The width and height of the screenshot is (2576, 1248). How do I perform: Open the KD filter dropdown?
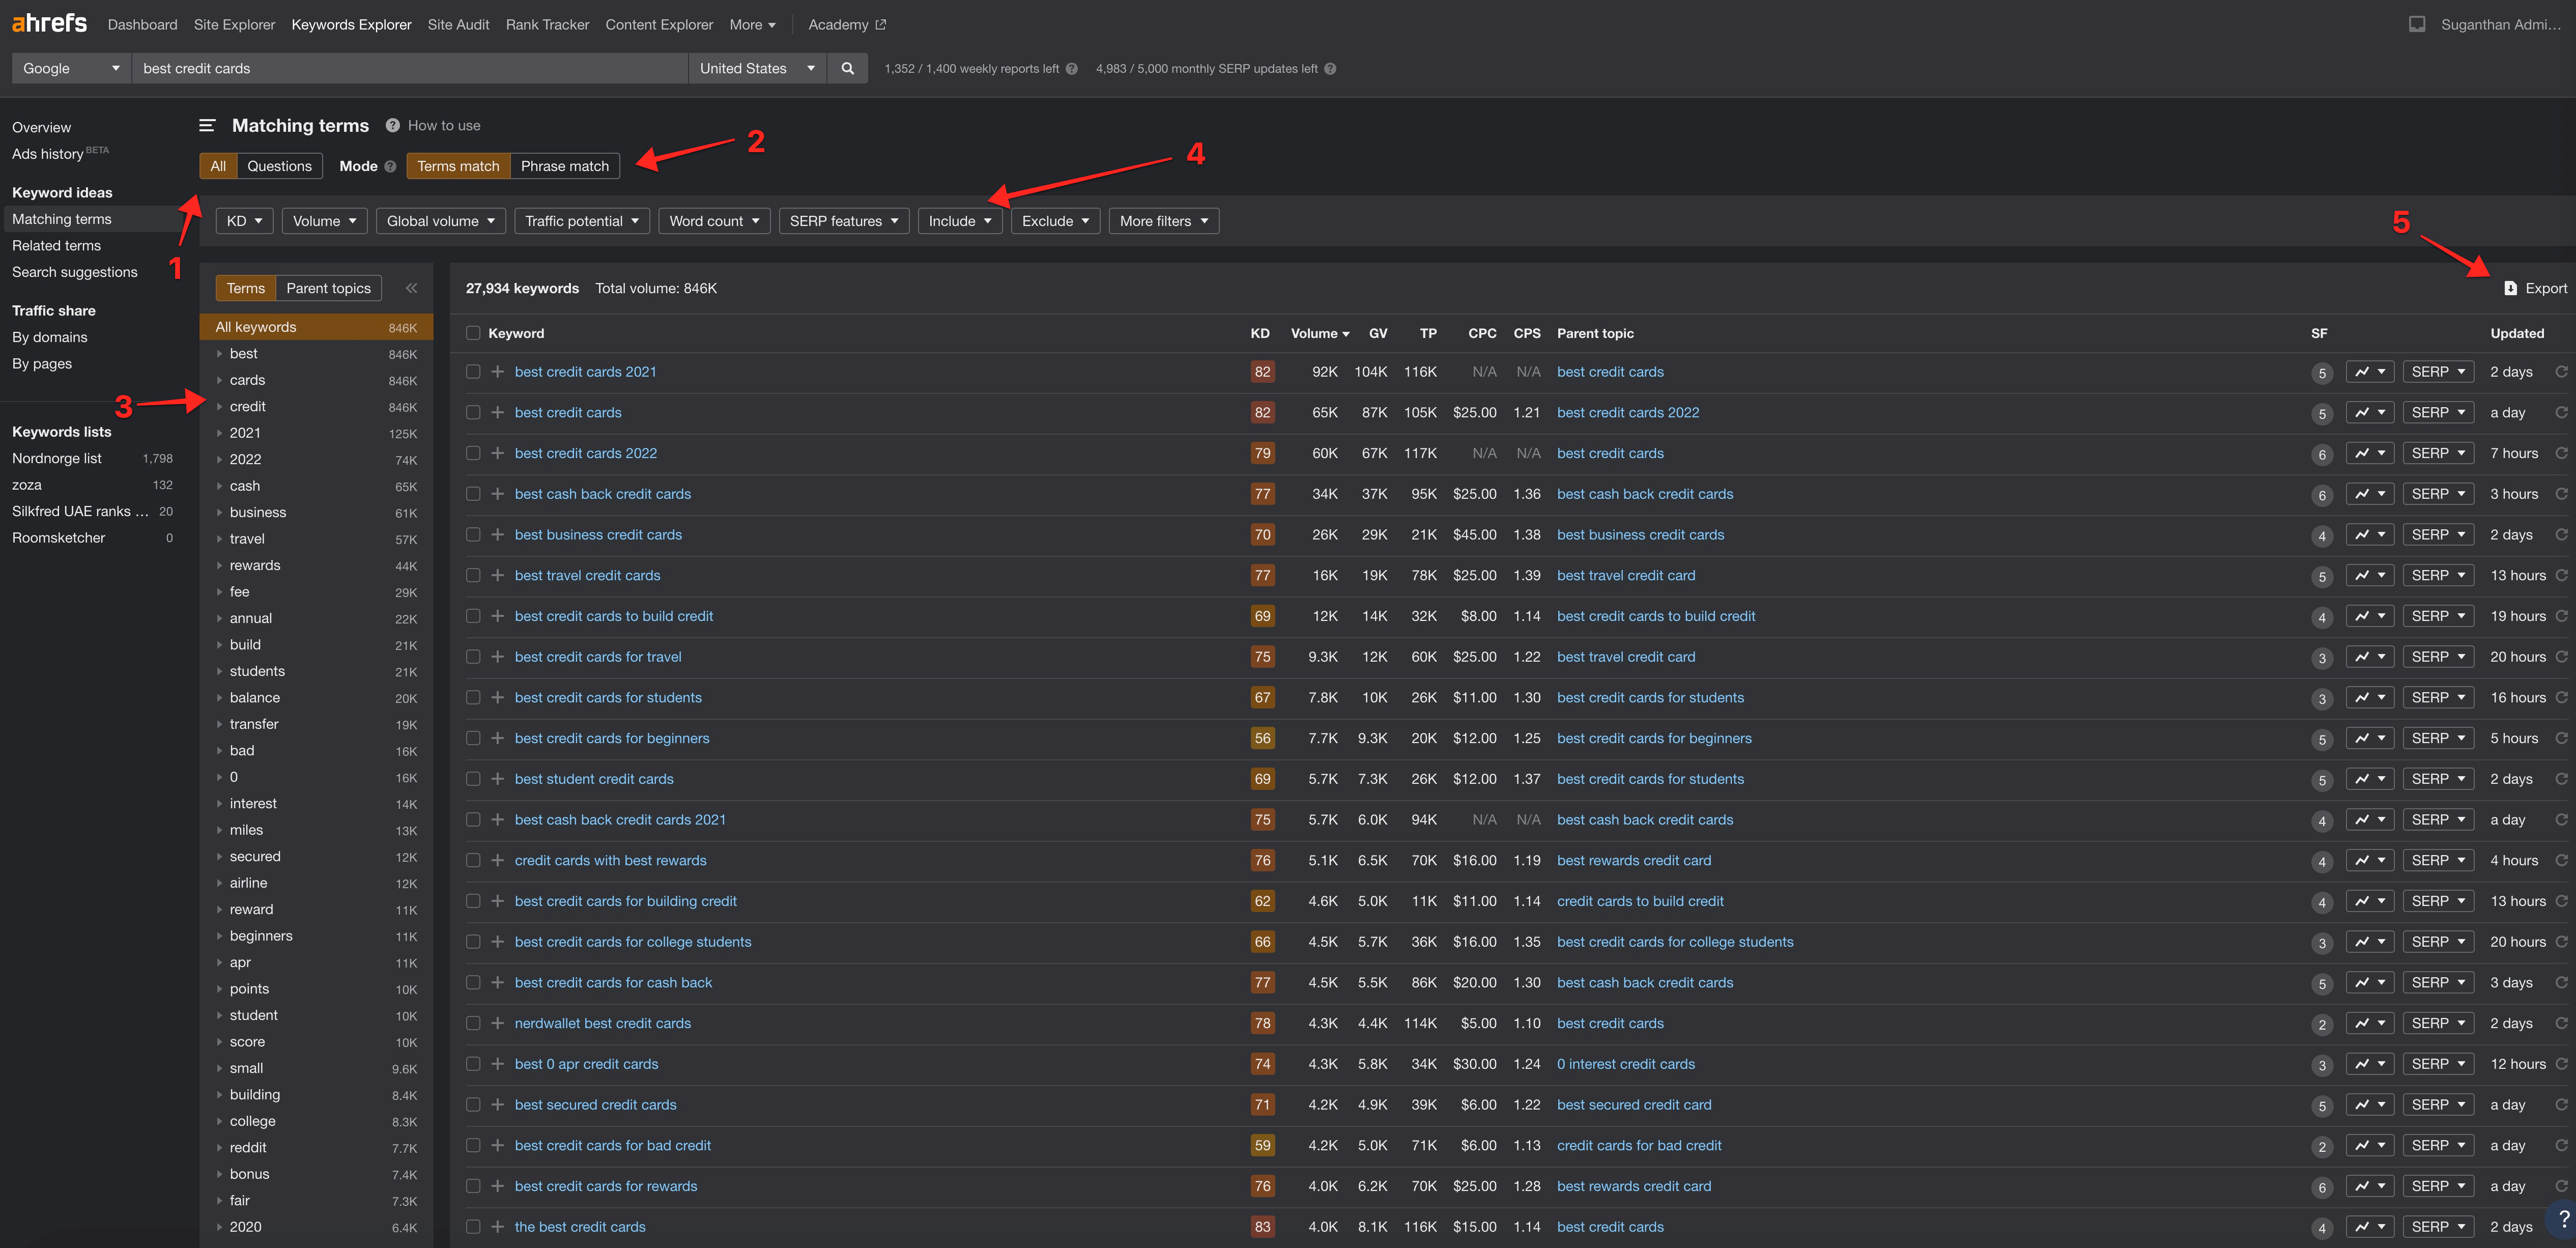tap(244, 221)
